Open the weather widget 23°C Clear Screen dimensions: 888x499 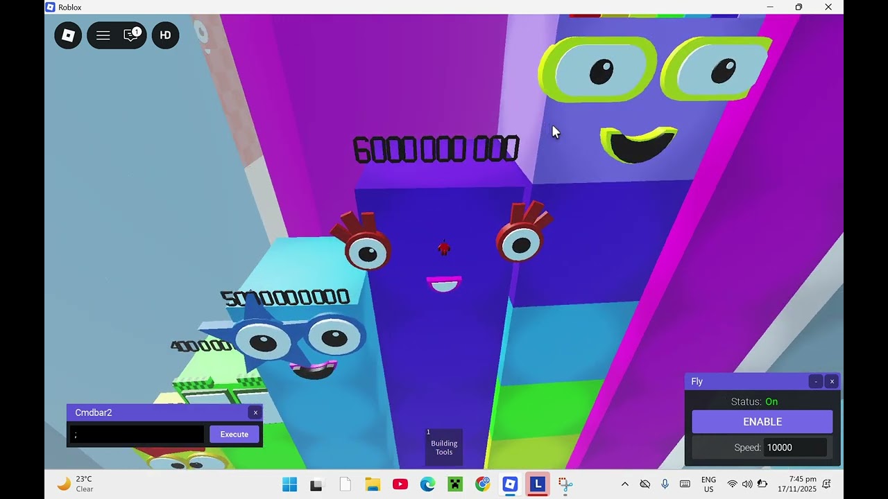point(76,484)
